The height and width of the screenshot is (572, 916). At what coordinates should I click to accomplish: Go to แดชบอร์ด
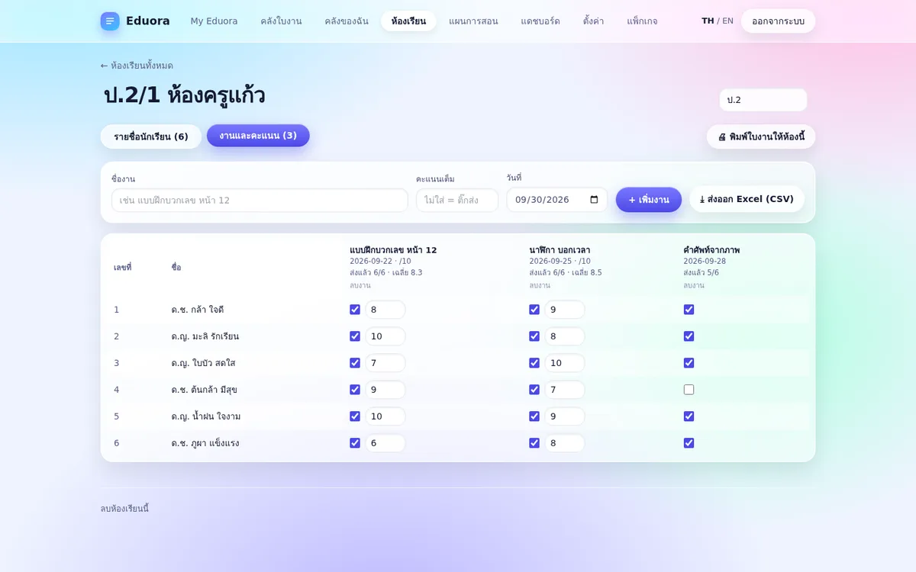coord(540,21)
